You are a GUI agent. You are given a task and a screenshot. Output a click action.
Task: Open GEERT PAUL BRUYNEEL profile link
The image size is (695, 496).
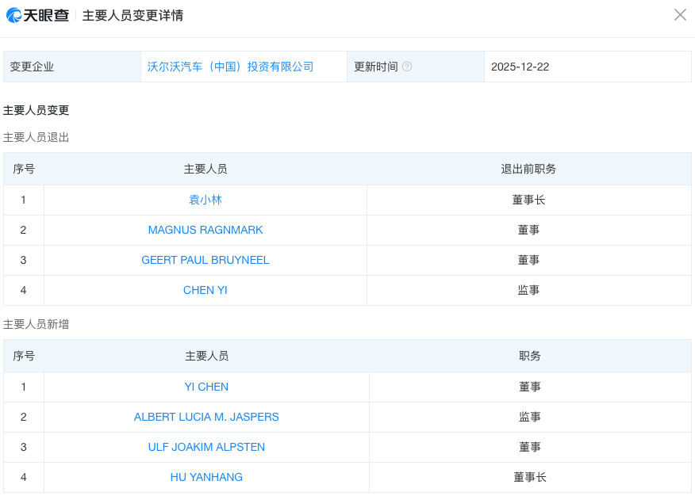pos(205,260)
